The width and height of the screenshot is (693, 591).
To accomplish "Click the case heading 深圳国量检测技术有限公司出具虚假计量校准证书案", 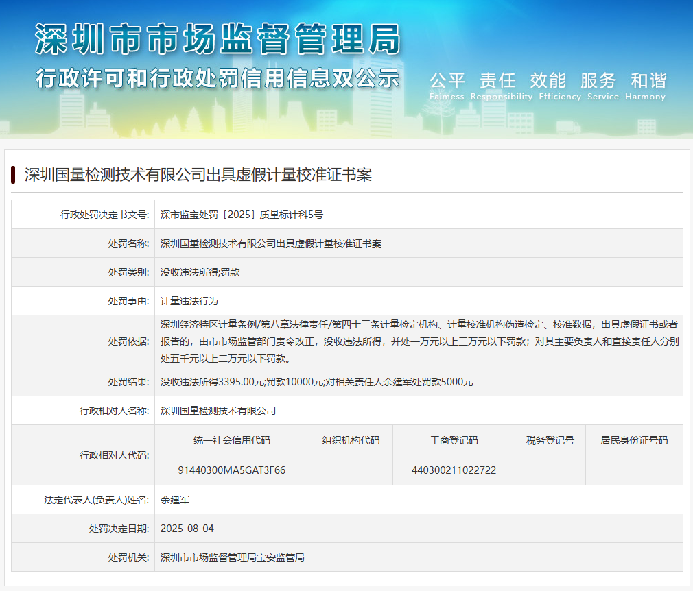I will tap(198, 175).
